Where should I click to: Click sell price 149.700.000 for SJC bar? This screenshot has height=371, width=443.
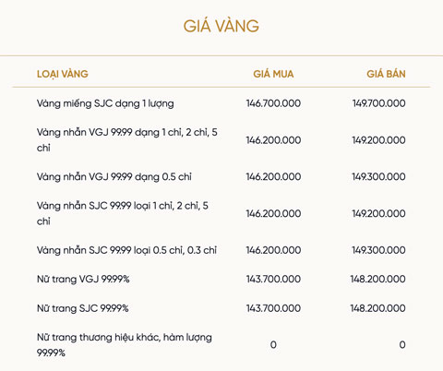coord(378,103)
